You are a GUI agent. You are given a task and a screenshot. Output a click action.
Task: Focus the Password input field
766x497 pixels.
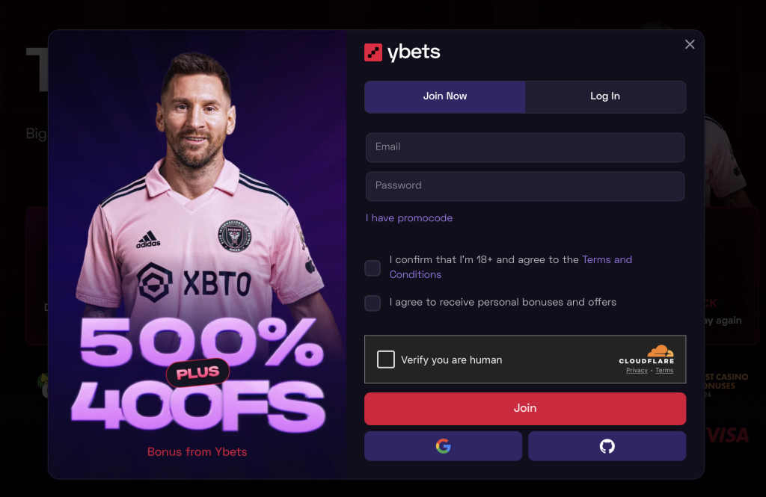[x=525, y=186]
